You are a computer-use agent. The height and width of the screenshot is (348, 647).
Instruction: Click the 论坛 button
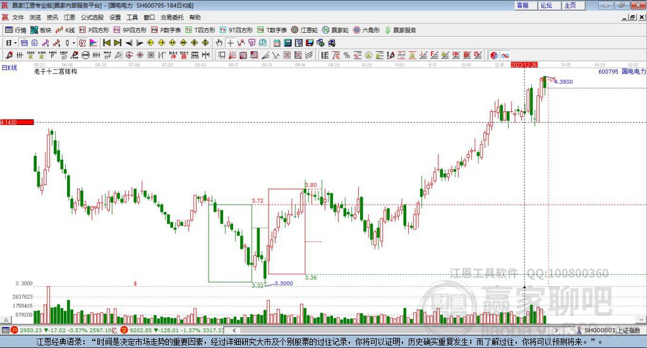click(549, 5)
